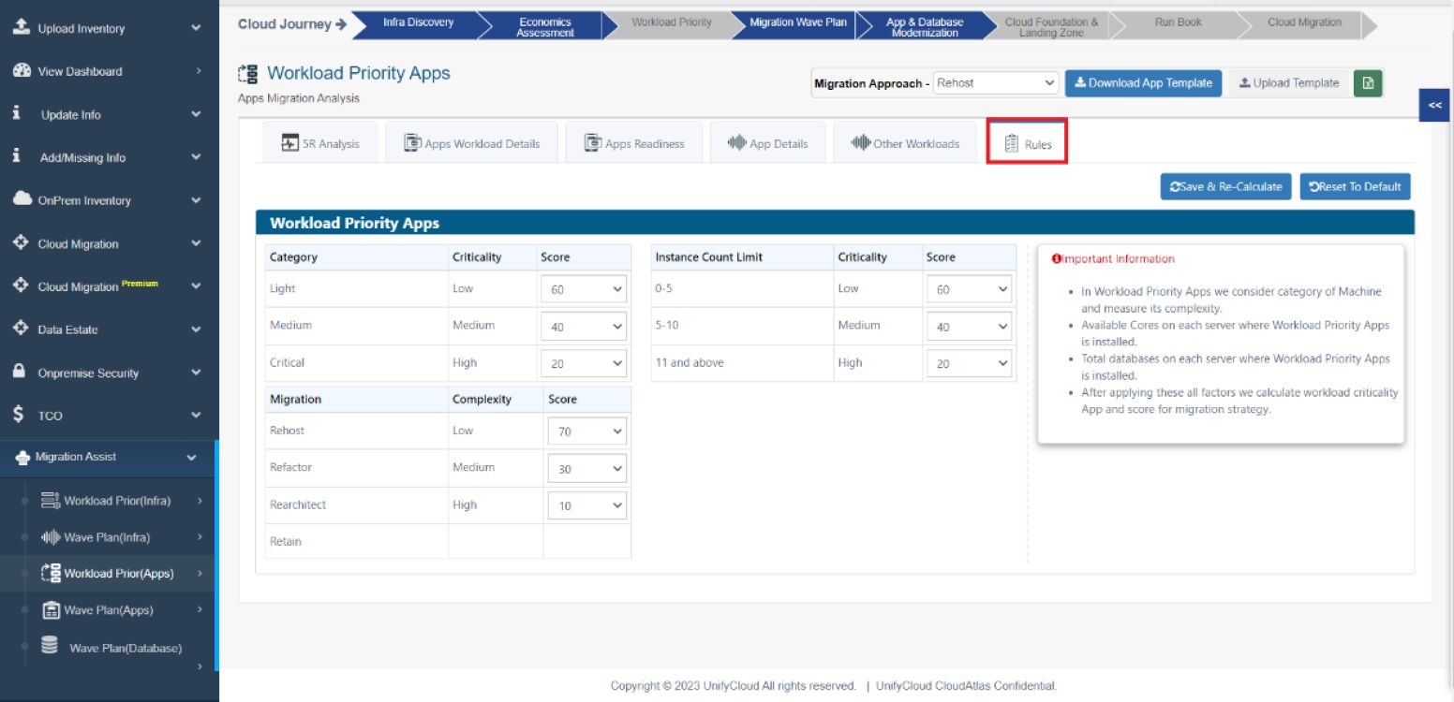Open the Medium category score dropdown
Viewport: 1454px width, 702px height.
point(584,327)
